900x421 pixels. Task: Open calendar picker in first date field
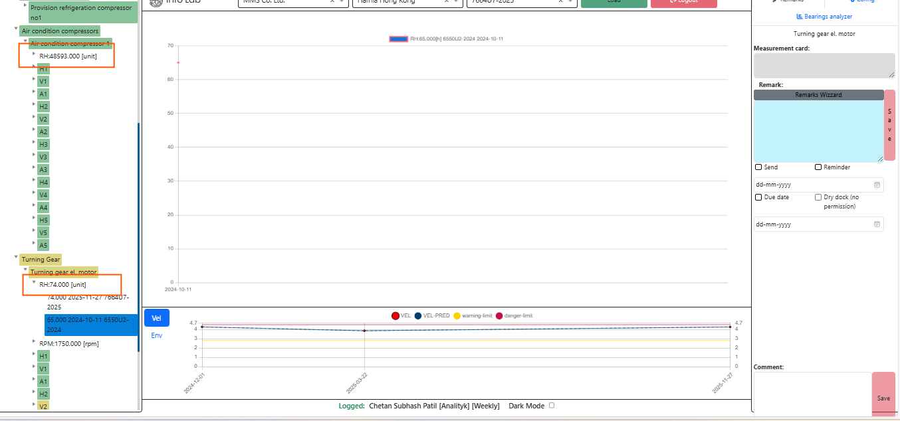tap(877, 185)
